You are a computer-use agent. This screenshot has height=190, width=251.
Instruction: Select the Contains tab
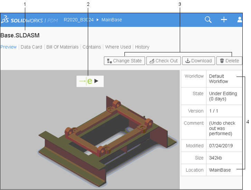[x=92, y=47]
